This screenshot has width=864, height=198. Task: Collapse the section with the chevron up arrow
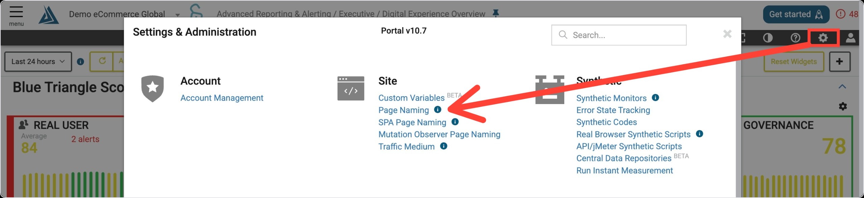(842, 87)
